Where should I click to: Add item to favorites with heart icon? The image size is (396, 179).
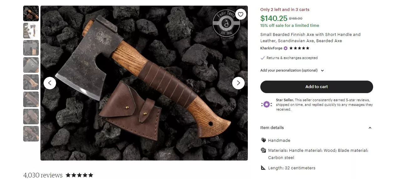click(240, 14)
